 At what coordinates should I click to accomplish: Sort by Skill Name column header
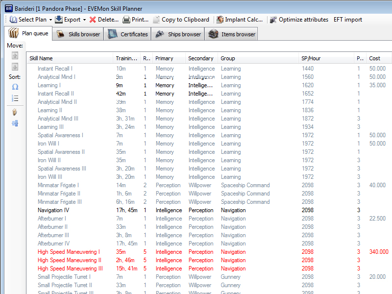coord(70,58)
